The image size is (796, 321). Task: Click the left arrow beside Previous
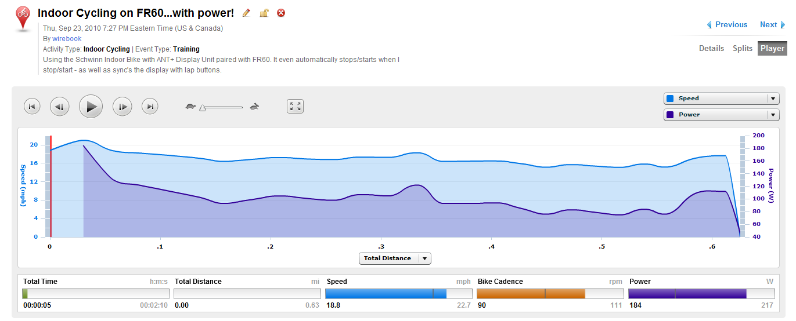[x=709, y=25]
